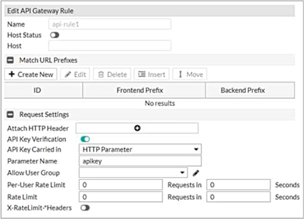Viewport: 304px width, 219px height.
Task: Click the Create New button
Action: click(x=31, y=74)
